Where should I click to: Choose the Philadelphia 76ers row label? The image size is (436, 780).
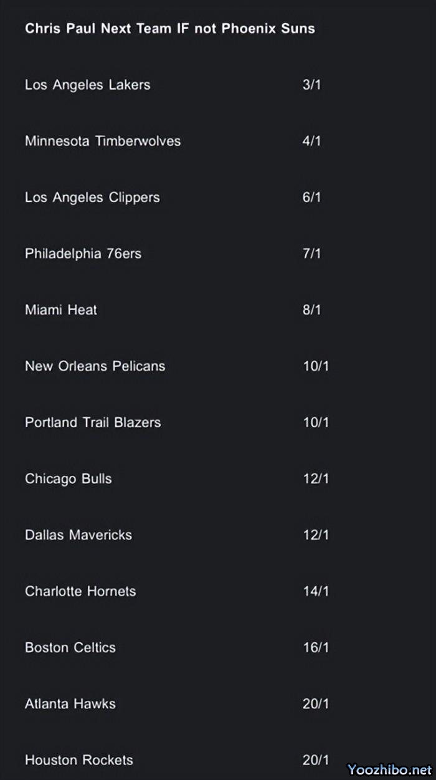tap(83, 254)
